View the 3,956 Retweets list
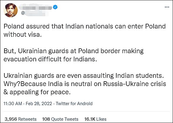 click(21, 119)
